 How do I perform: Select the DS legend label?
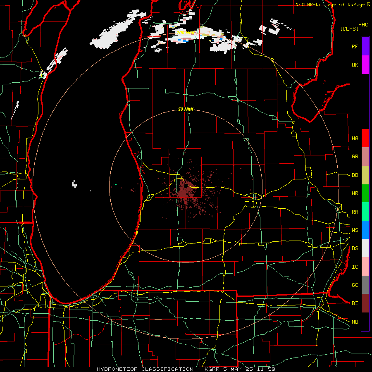[x=355, y=248]
